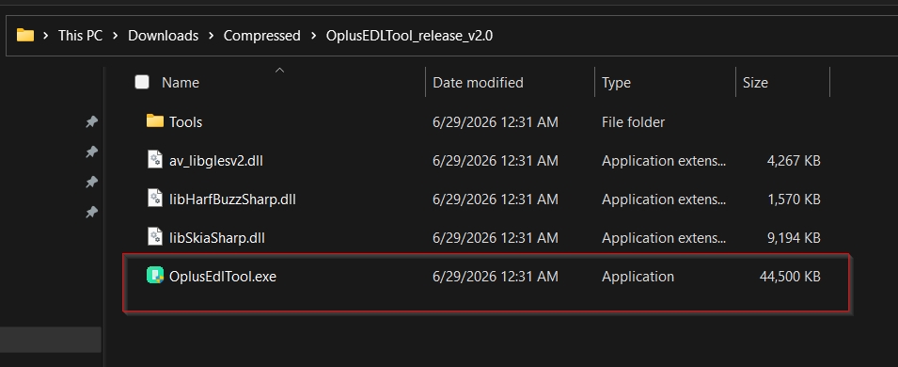Click the 9,194 KB size value
898x367 pixels.
(x=794, y=237)
